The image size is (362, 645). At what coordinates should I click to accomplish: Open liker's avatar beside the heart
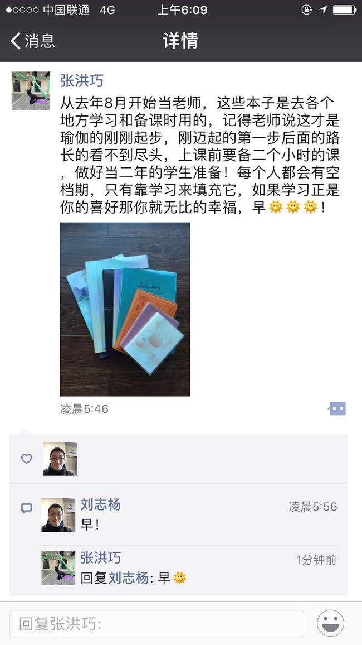click(x=60, y=459)
